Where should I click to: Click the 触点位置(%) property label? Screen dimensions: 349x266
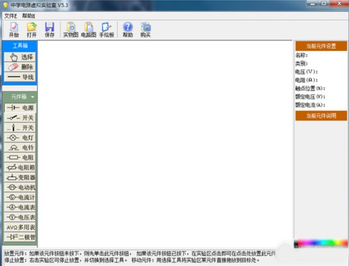coord(310,88)
